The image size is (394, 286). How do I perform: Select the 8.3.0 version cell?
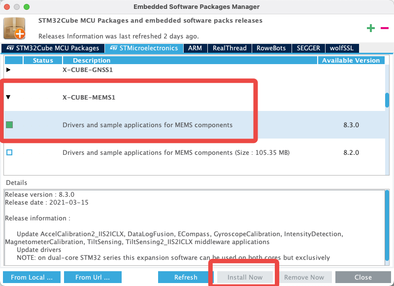(x=351, y=125)
